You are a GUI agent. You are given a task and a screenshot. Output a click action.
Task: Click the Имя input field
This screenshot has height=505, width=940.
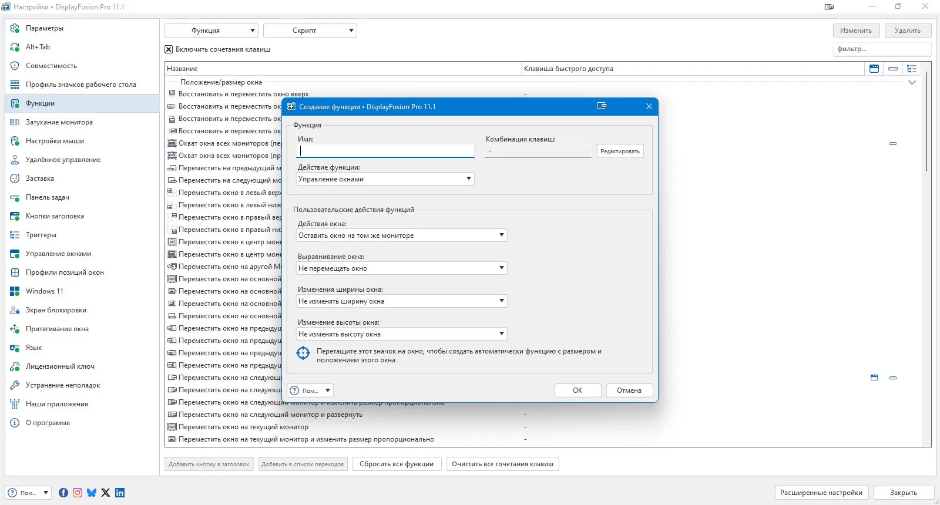point(385,151)
